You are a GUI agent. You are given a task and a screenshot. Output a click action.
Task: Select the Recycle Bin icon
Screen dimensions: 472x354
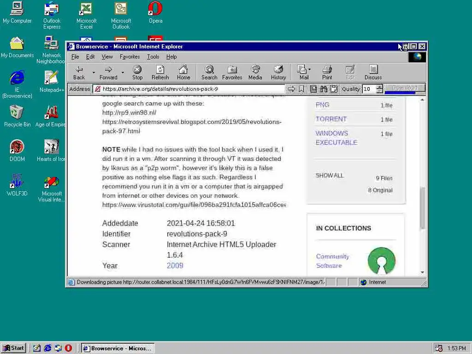pos(17,116)
